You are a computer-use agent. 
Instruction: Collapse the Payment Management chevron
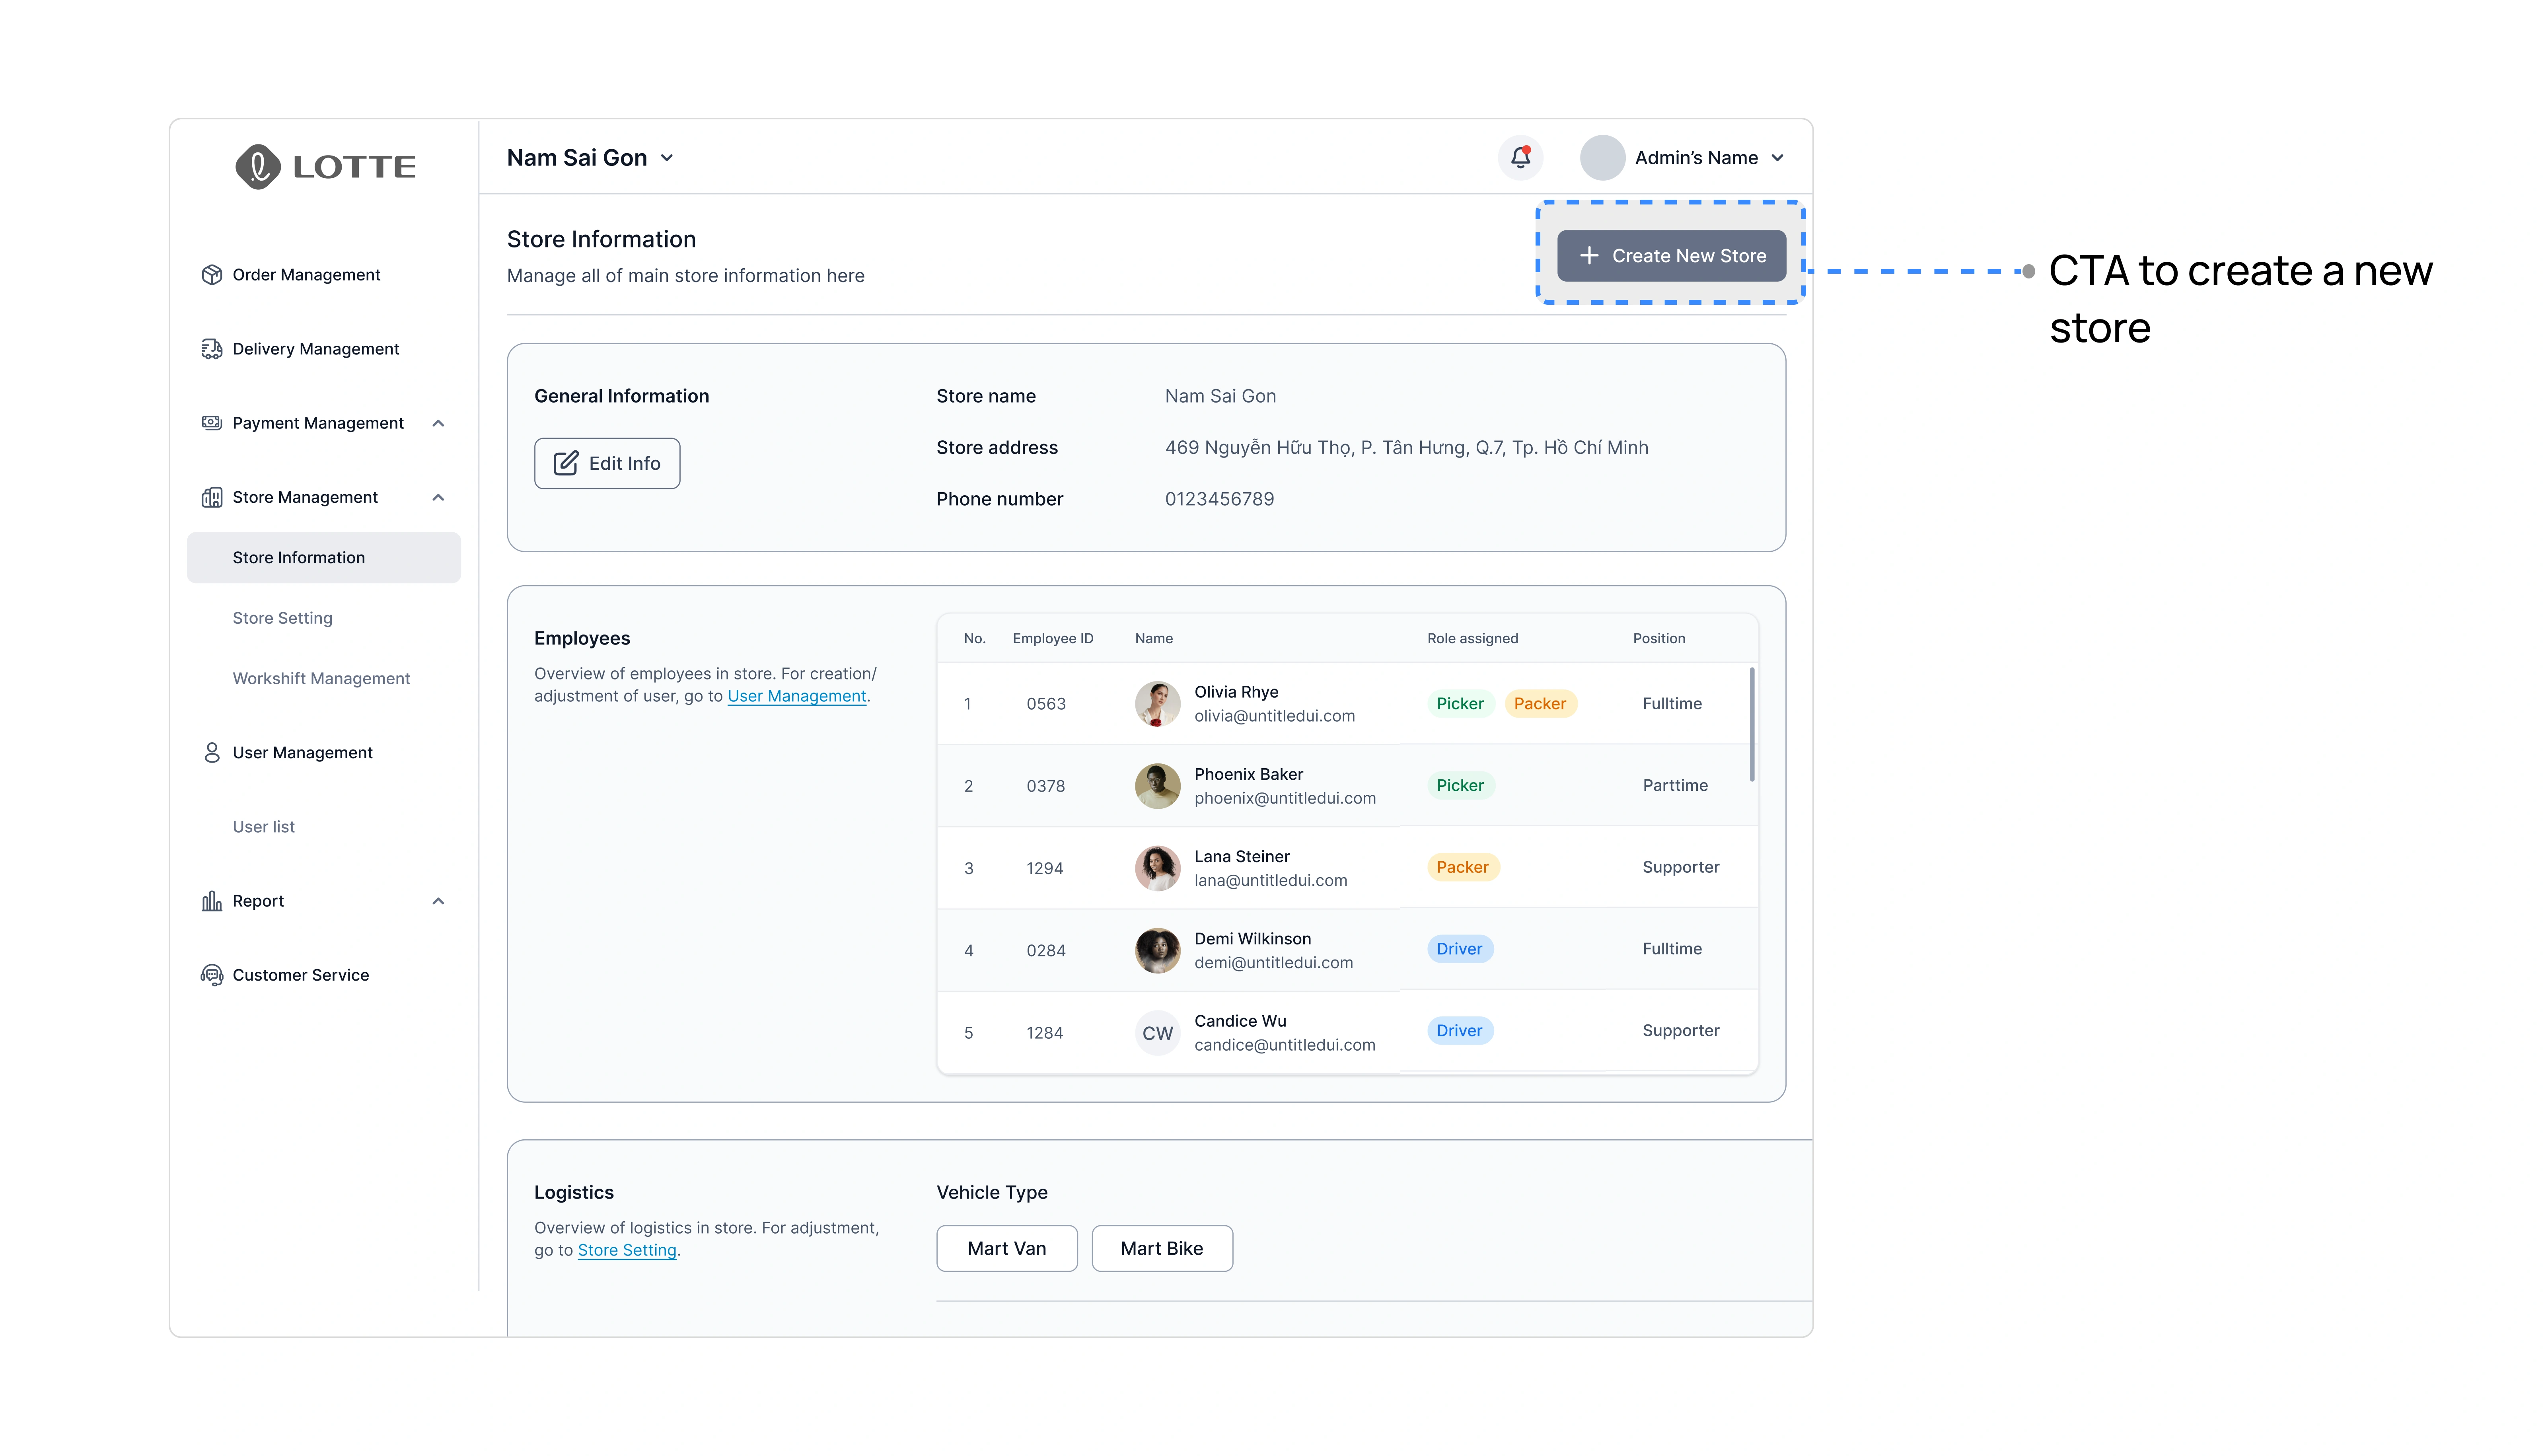tap(438, 423)
